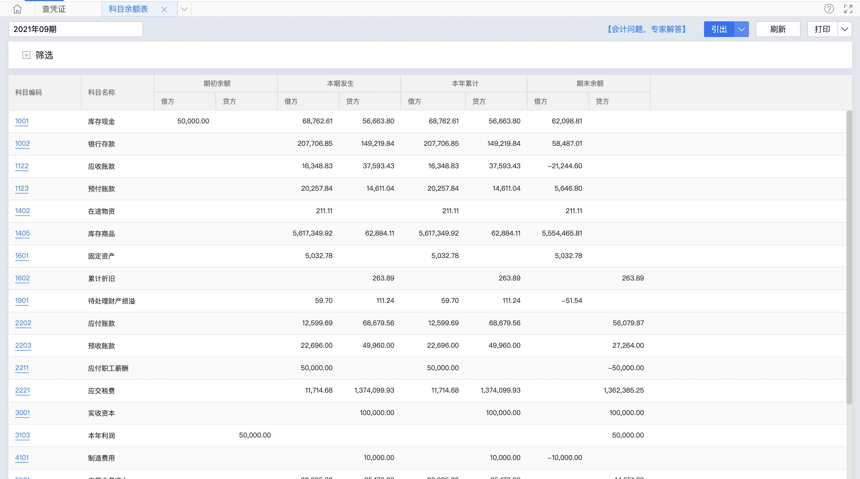Close the 科目余额表 tab

coord(164,9)
